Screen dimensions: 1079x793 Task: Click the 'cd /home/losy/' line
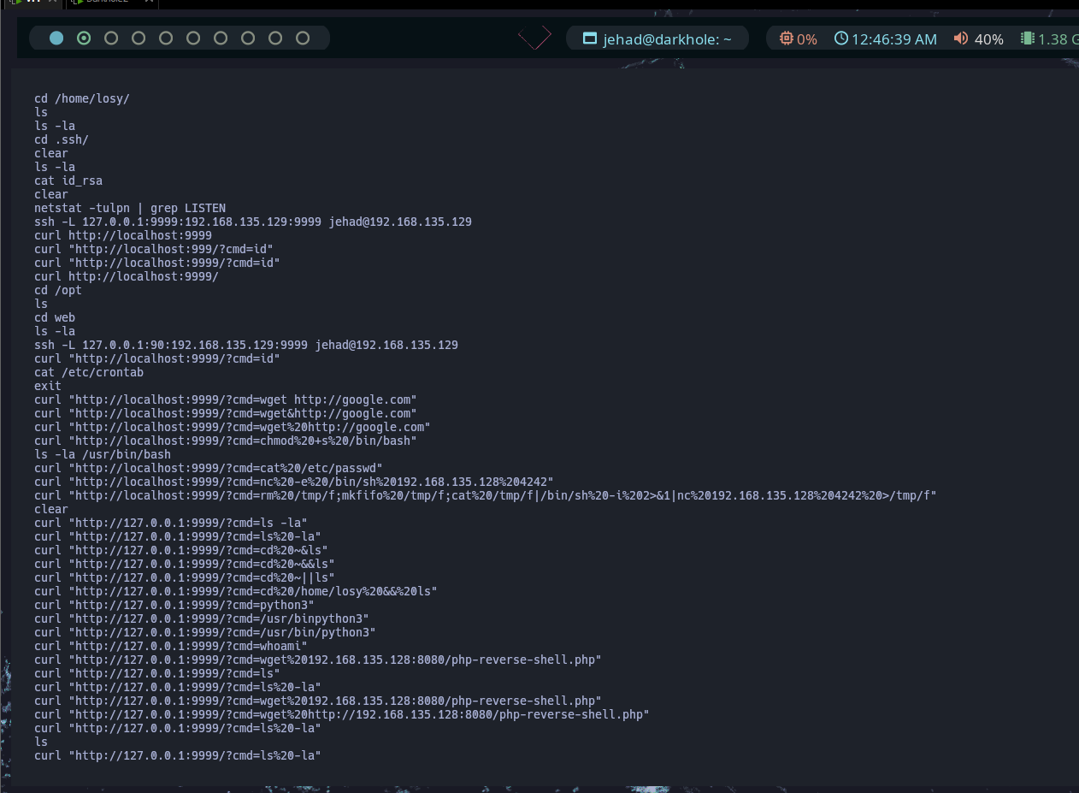click(x=82, y=98)
